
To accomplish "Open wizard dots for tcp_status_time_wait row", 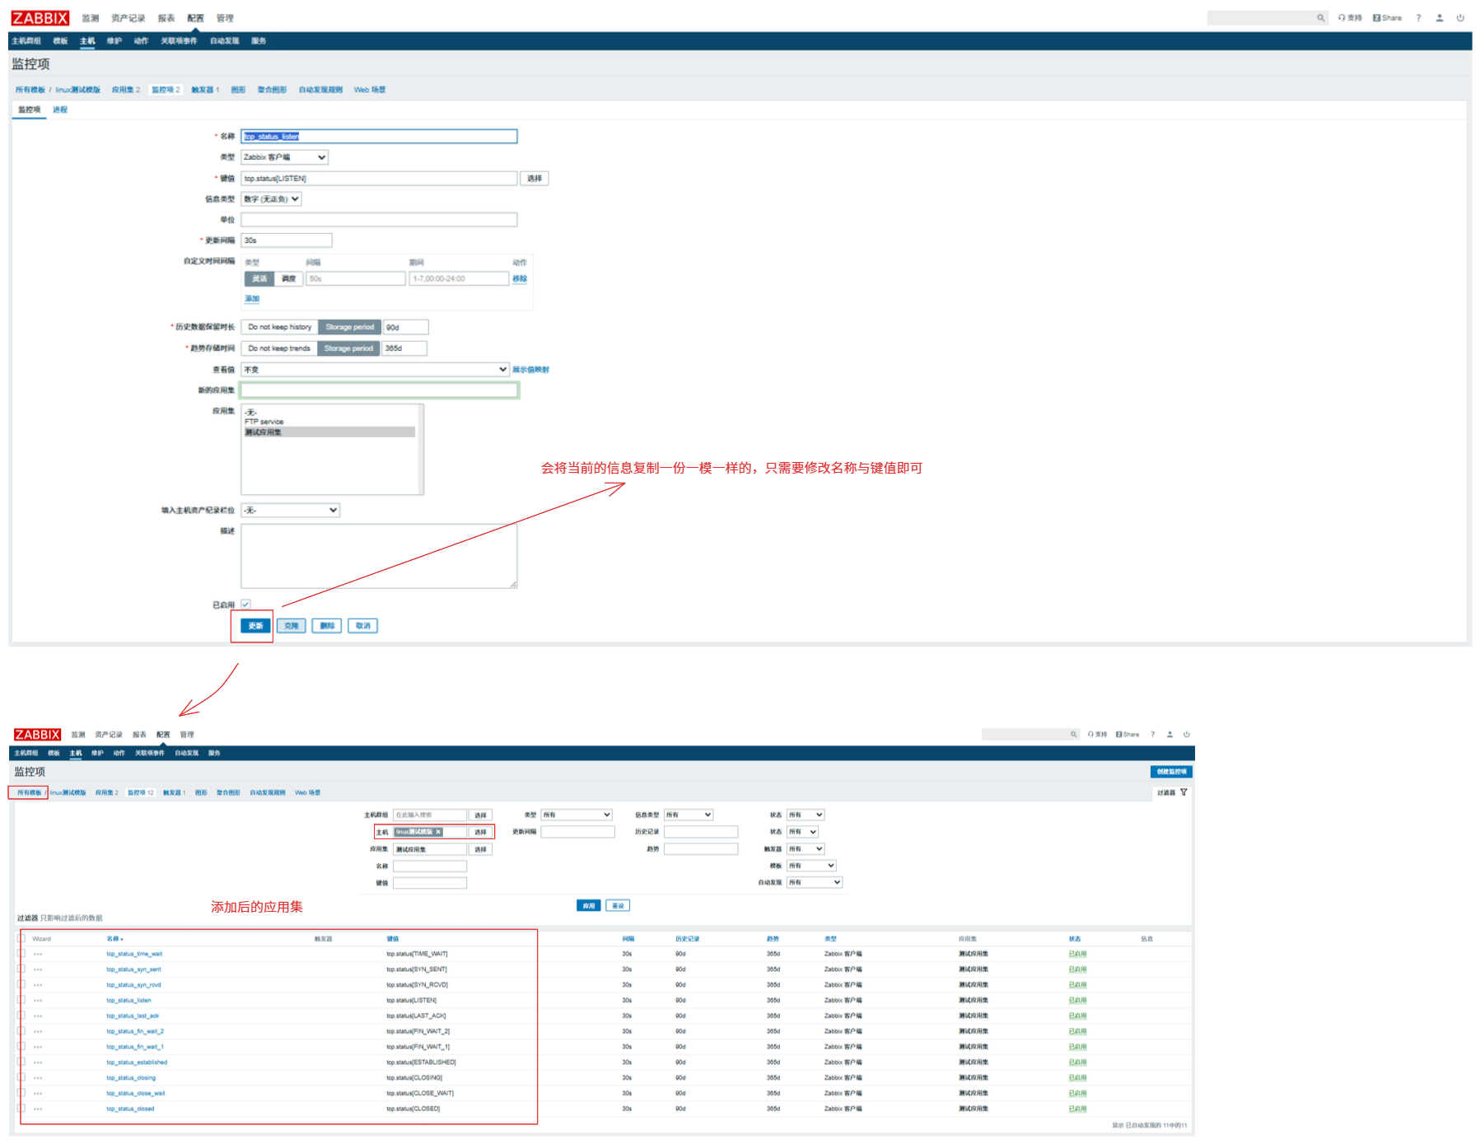I will coord(38,954).
